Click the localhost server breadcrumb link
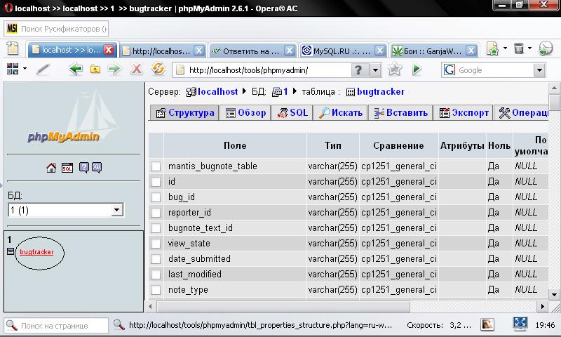Screen dimensions: 561x337 217,92
